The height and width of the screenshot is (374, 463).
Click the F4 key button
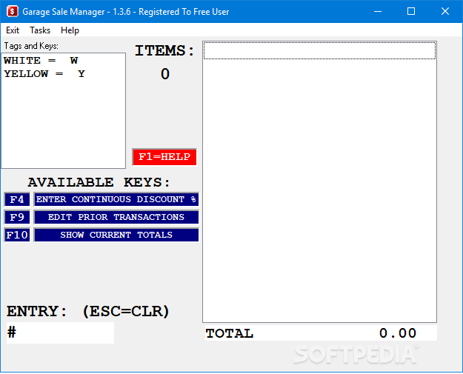[x=17, y=199]
